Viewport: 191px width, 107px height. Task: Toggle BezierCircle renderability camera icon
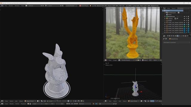(x=188, y=17)
